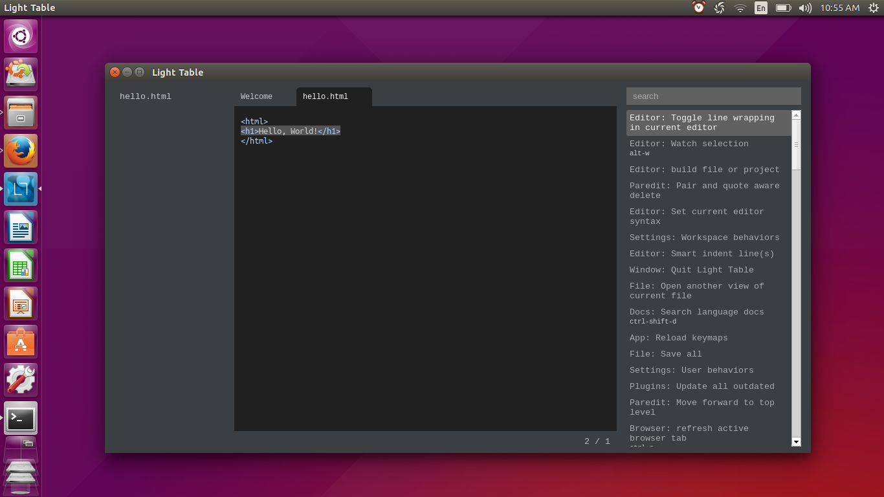Open Ubuntu Software Center icon
The height and width of the screenshot is (497, 884).
pyautogui.click(x=21, y=342)
